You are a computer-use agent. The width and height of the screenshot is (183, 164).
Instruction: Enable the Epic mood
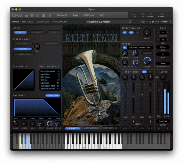54,32
